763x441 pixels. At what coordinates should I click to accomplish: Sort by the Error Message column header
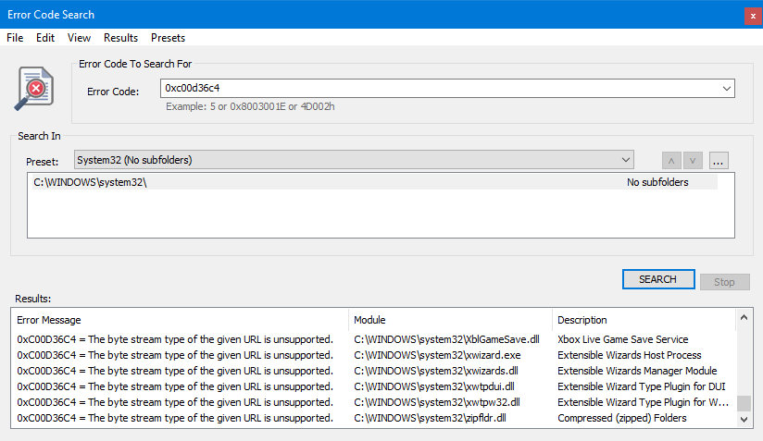[x=181, y=320]
